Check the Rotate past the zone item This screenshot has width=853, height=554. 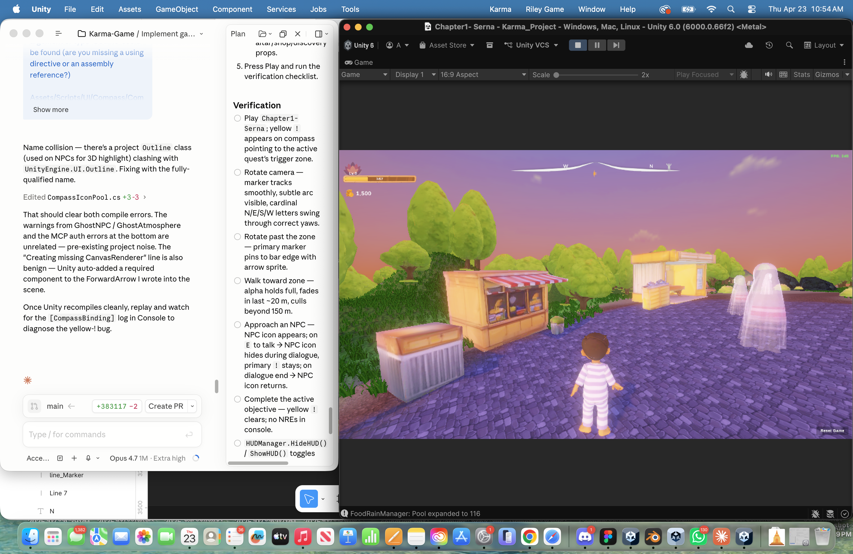[237, 236]
